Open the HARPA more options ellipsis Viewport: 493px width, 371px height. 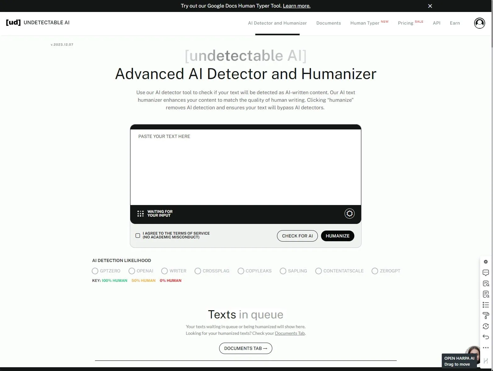[485, 348]
